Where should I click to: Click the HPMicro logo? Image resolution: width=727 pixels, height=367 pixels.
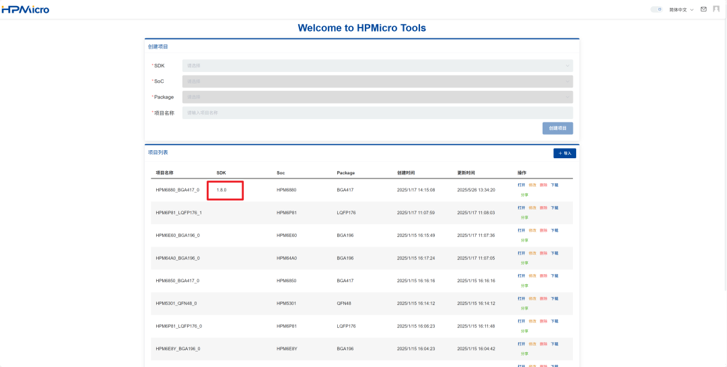point(26,9)
